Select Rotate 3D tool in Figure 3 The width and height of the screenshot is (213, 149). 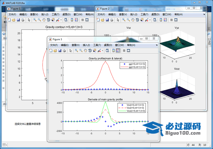pos(90,51)
